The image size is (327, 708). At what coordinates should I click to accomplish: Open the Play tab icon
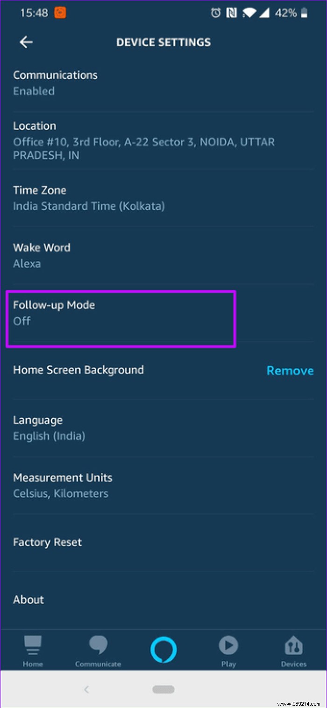coord(228,646)
